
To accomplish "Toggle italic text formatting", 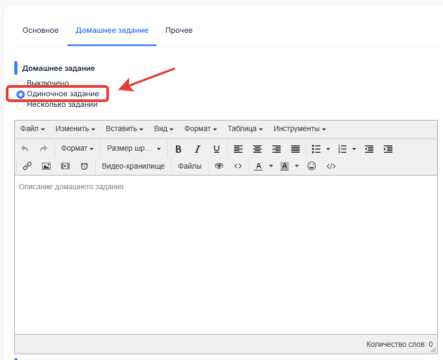I will [x=197, y=149].
